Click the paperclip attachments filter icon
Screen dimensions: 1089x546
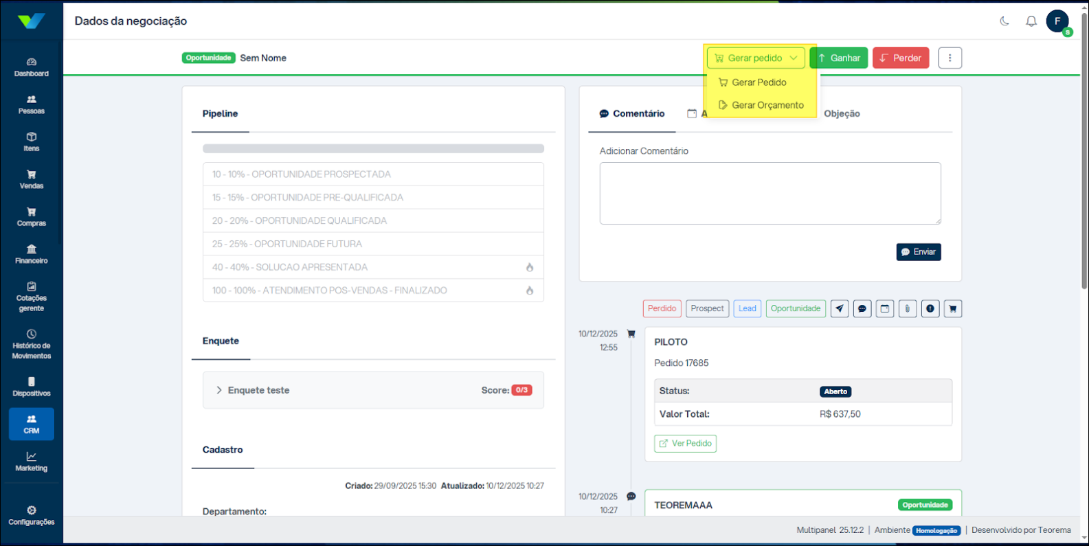(x=907, y=309)
